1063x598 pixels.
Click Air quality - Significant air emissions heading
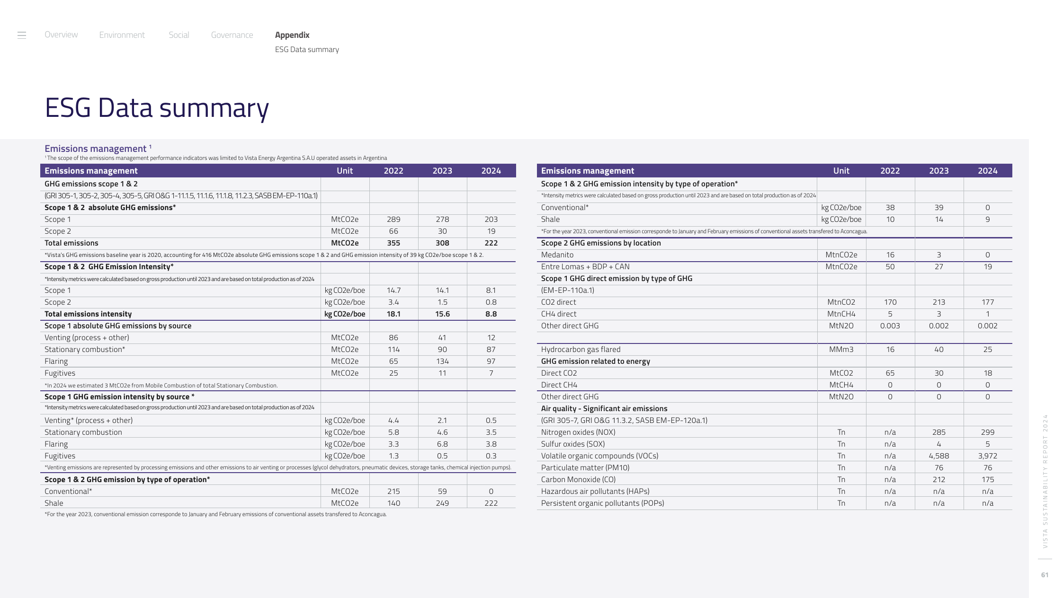[x=604, y=409]
